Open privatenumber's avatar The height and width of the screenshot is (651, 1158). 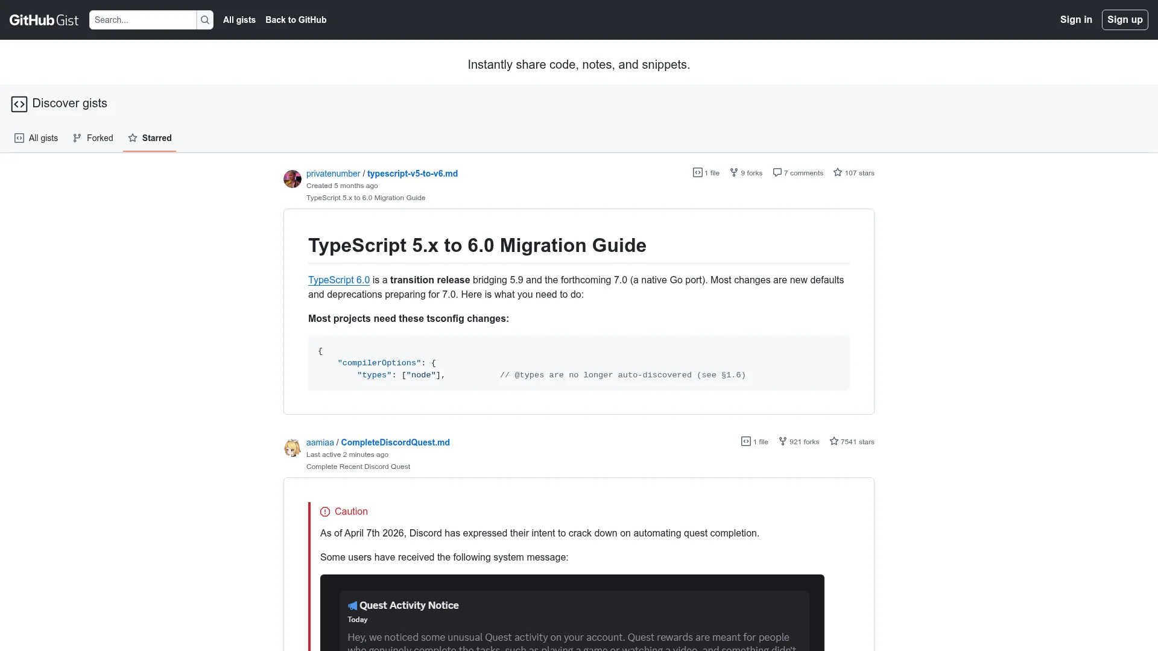tap(293, 179)
